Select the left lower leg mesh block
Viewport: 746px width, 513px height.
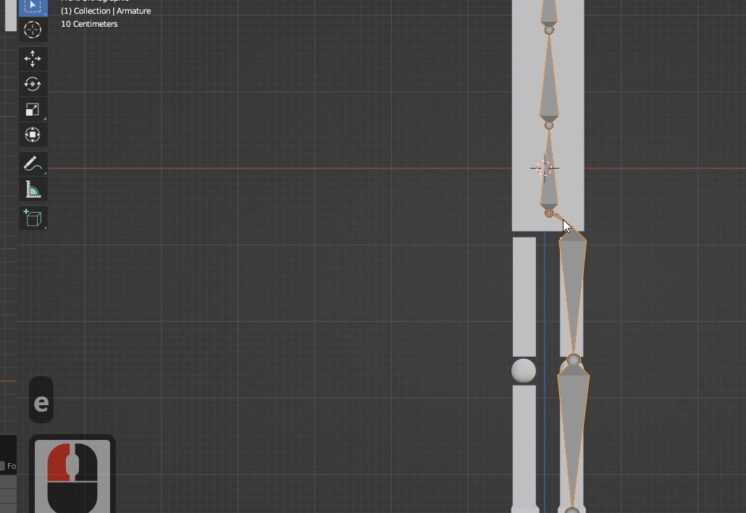coord(524,447)
